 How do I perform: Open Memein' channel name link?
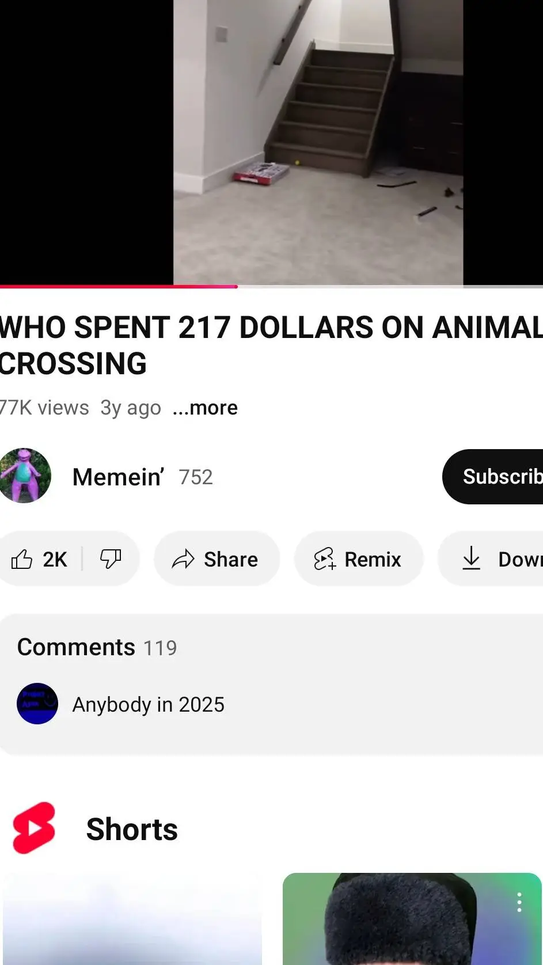[118, 477]
